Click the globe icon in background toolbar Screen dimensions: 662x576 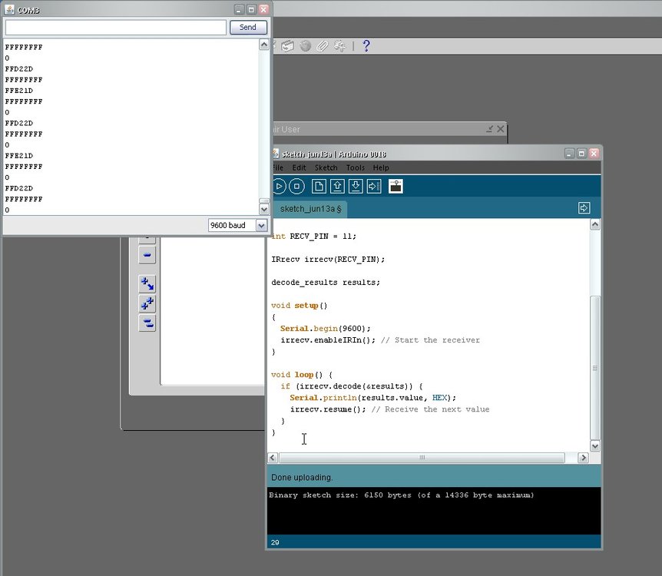click(305, 45)
